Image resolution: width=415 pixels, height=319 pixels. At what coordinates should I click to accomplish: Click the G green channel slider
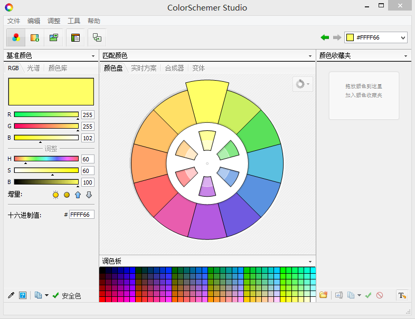click(x=46, y=126)
